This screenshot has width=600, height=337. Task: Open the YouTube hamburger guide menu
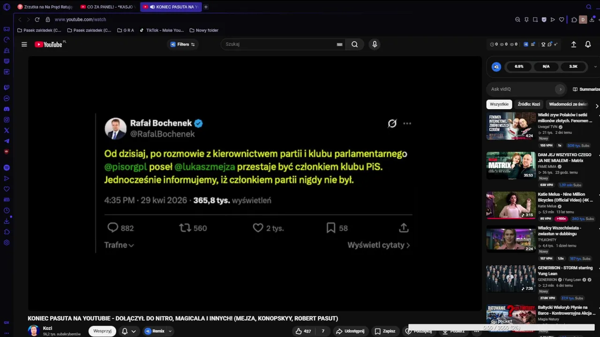pyautogui.click(x=24, y=44)
